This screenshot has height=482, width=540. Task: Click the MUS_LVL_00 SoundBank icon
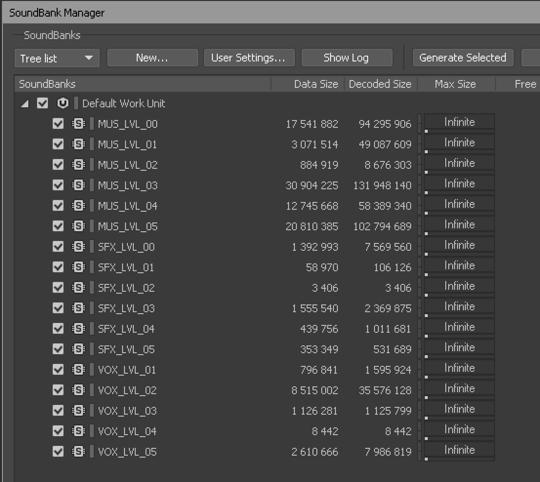79,123
